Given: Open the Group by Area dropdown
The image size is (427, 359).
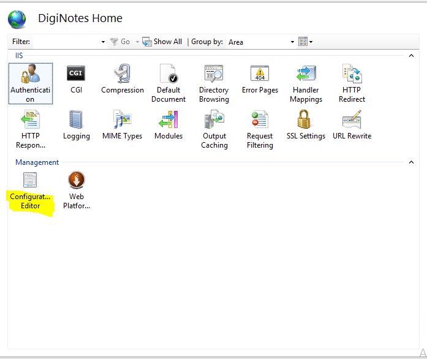Looking at the screenshot, I should (x=261, y=42).
